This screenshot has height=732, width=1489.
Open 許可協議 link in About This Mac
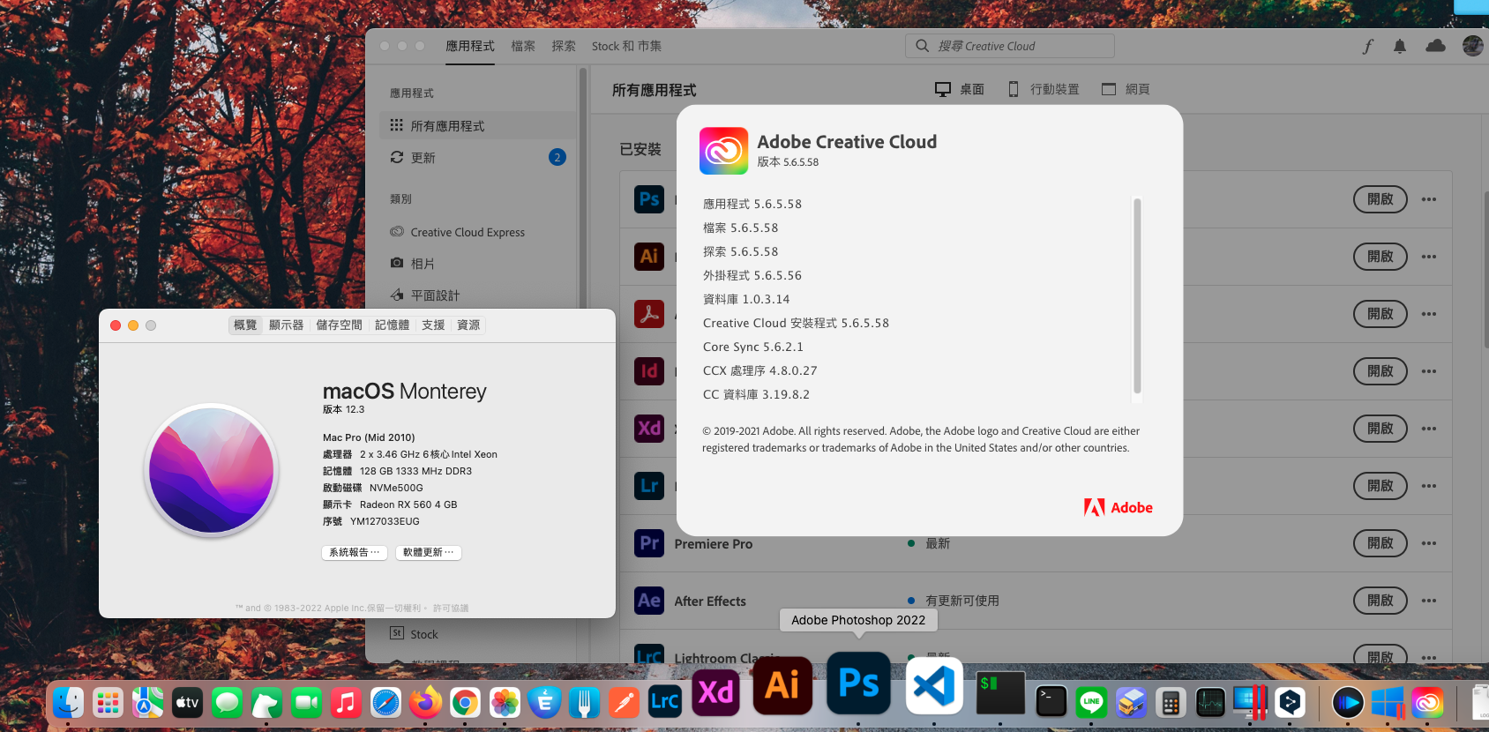click(x=451, y=609)
